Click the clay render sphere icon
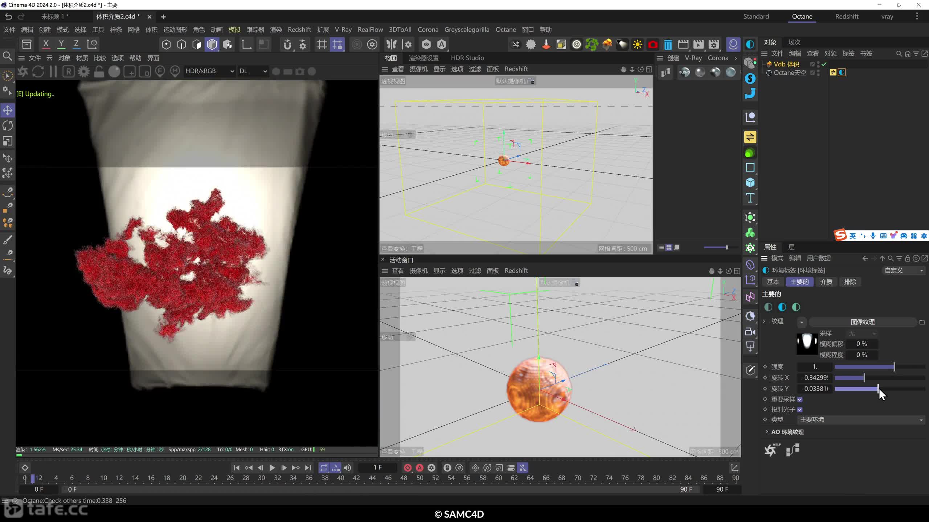This screenshot has width=929, height=522. 114,71
